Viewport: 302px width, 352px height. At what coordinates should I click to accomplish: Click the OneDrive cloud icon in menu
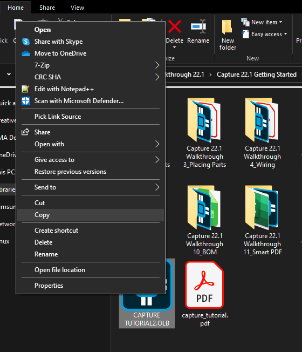pos(26,53)
